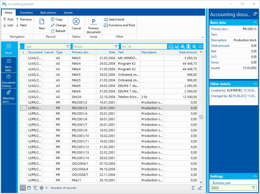The width and height of the screenshot is (260, 194).
Task: Toggle the book view button in status bar
Action: [23, 188]
